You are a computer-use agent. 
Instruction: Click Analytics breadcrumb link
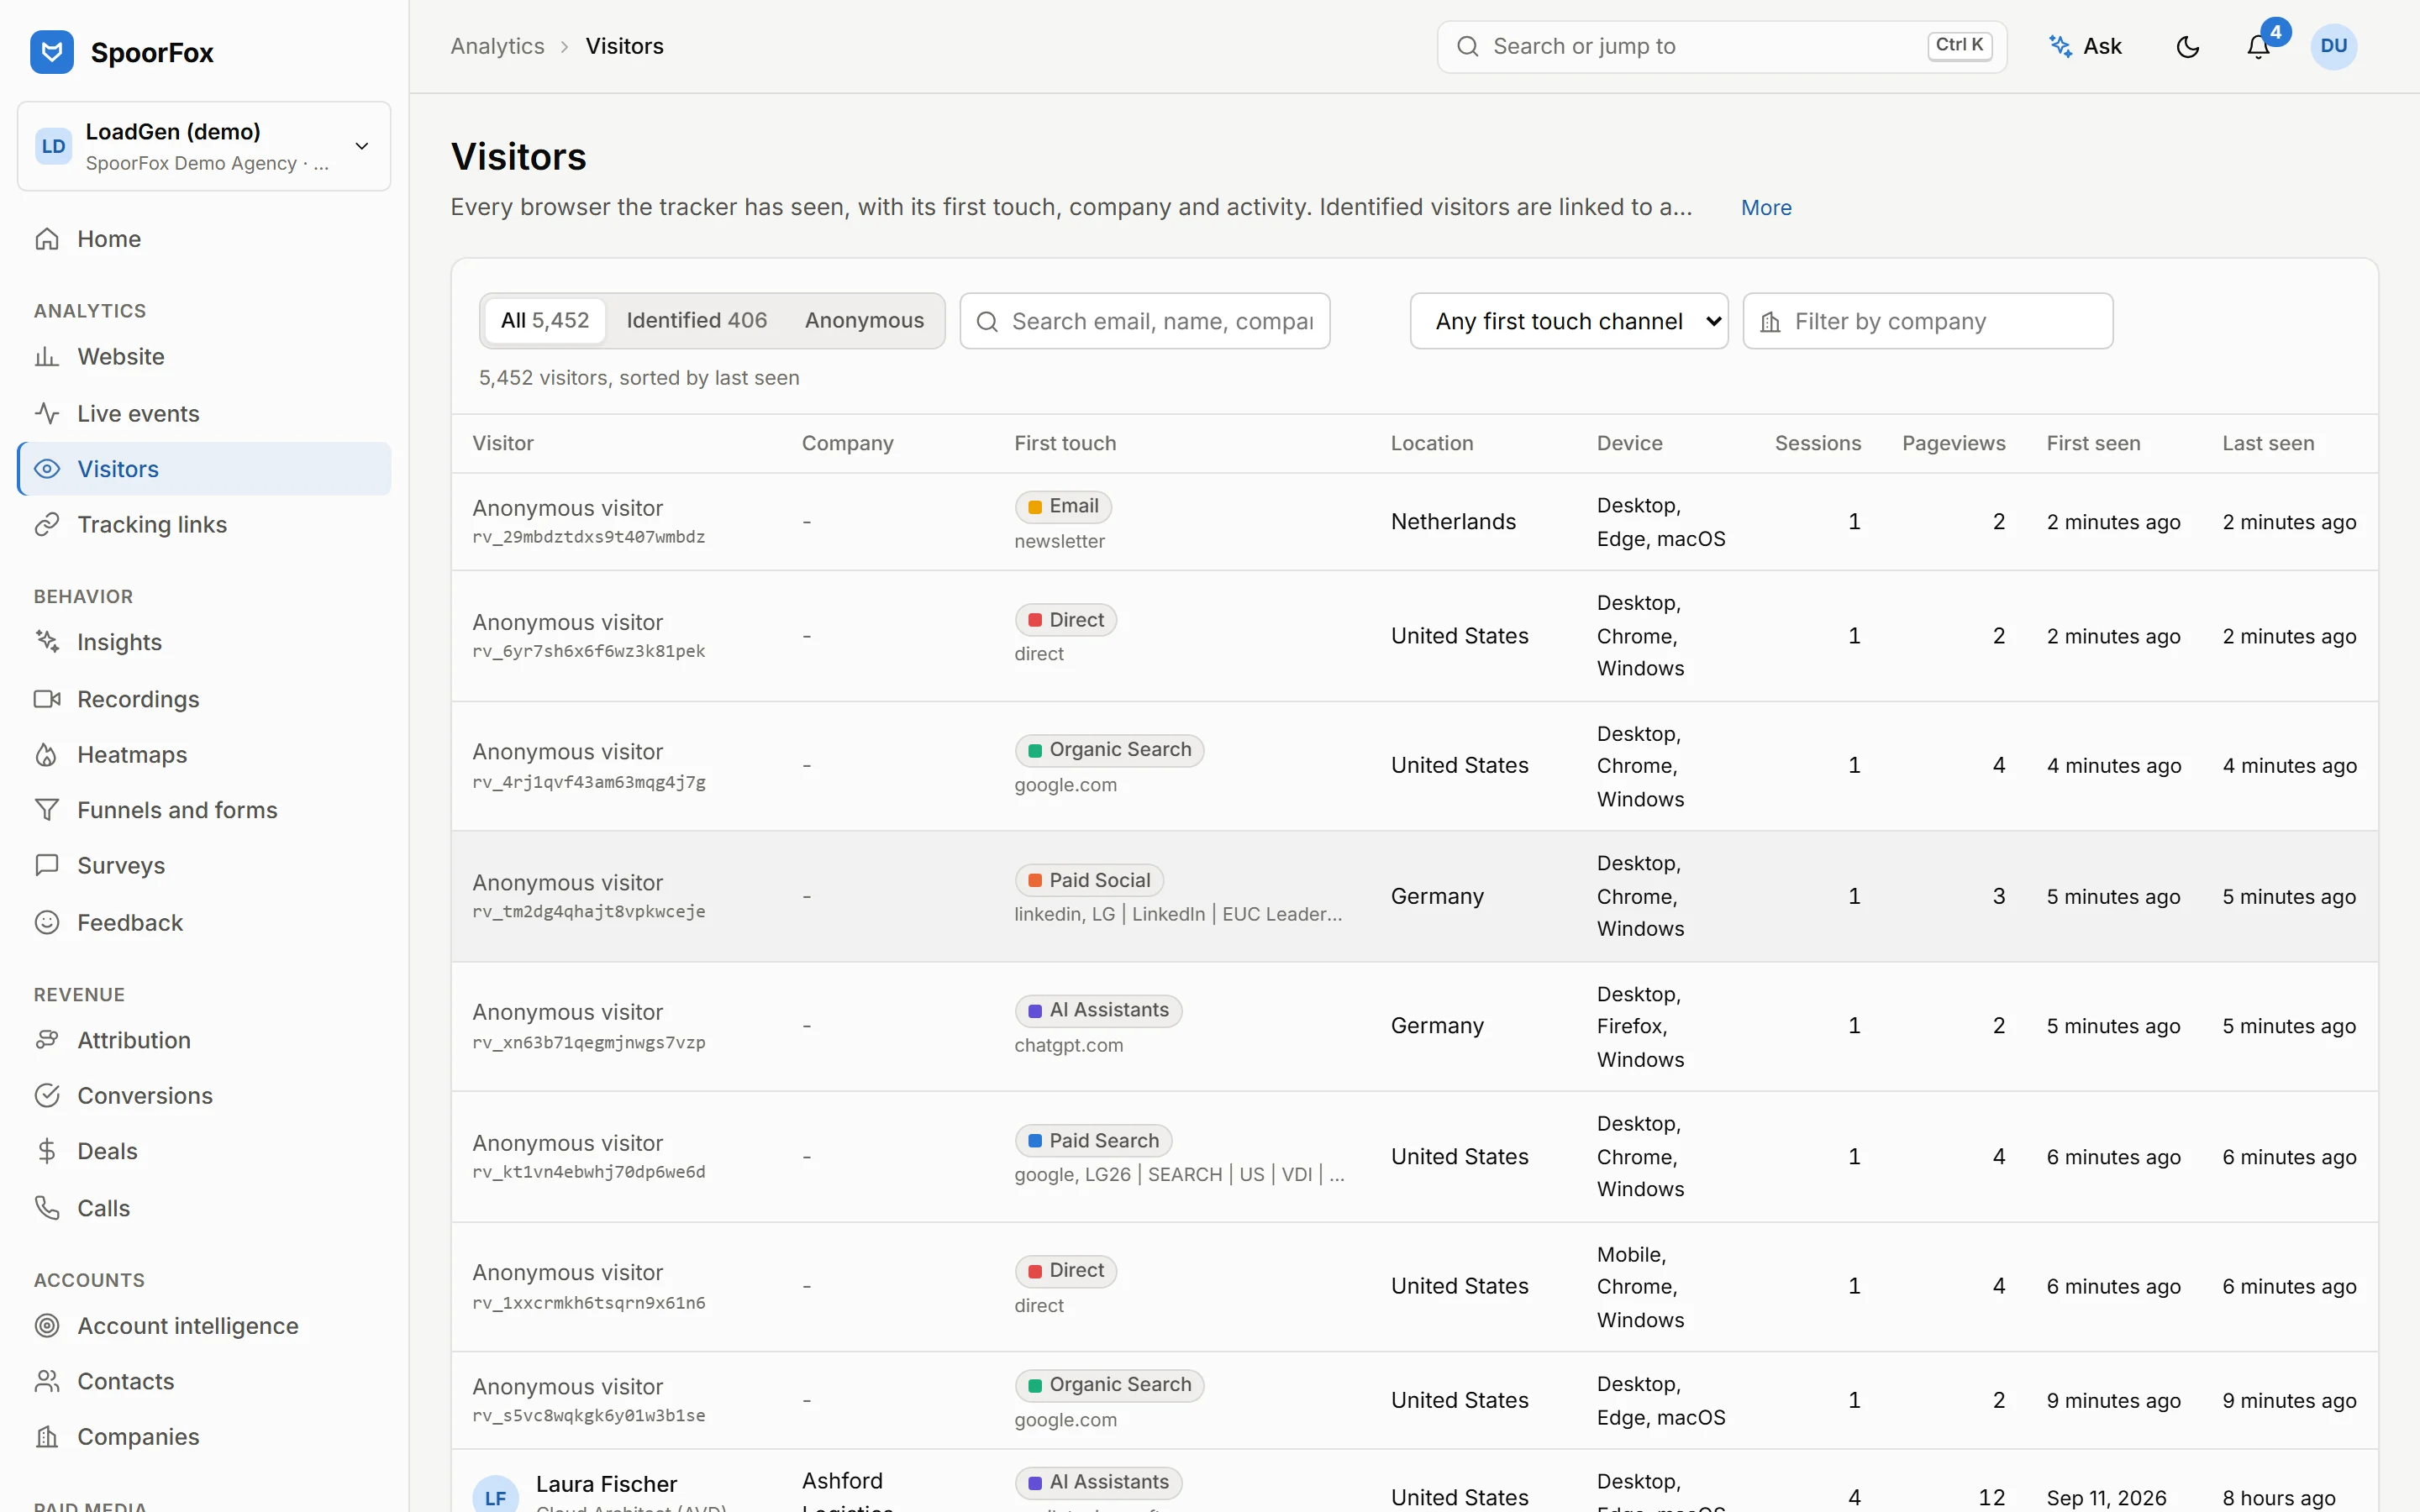click(x=497, y=47)
